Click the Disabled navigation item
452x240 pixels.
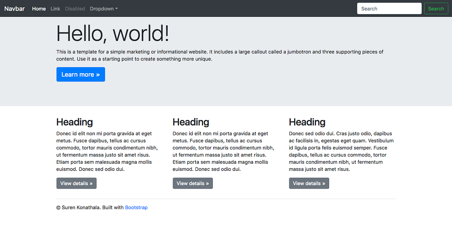coord(75,8)
